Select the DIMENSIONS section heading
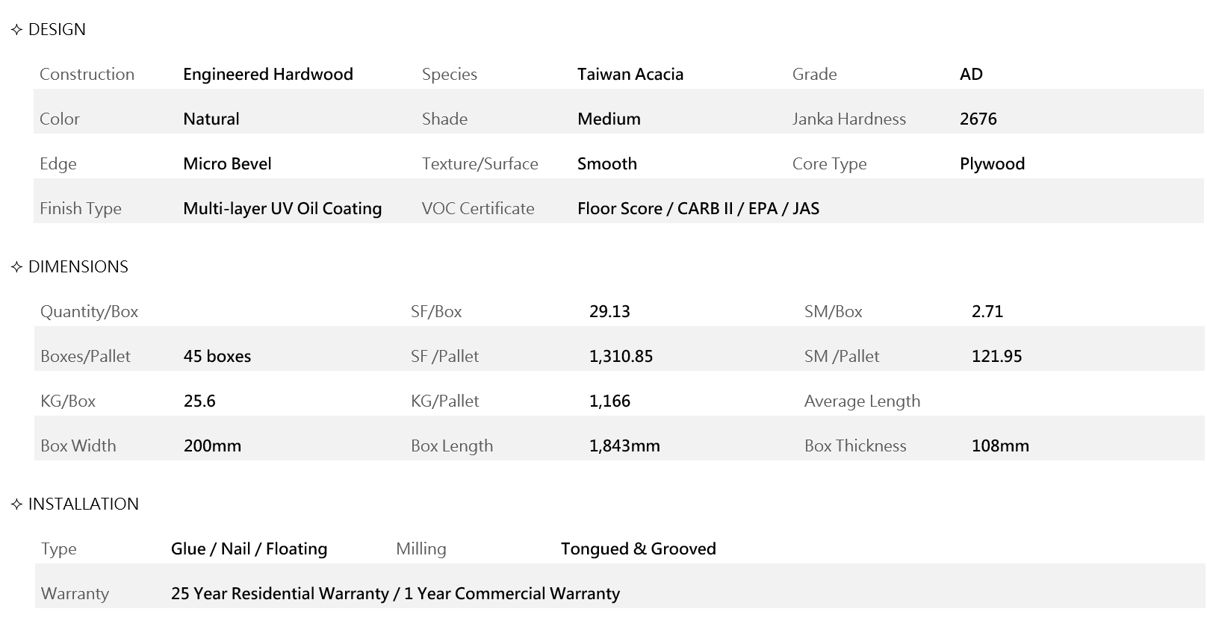The height and width of the screenshot is (641, 1207). point(78,267)
